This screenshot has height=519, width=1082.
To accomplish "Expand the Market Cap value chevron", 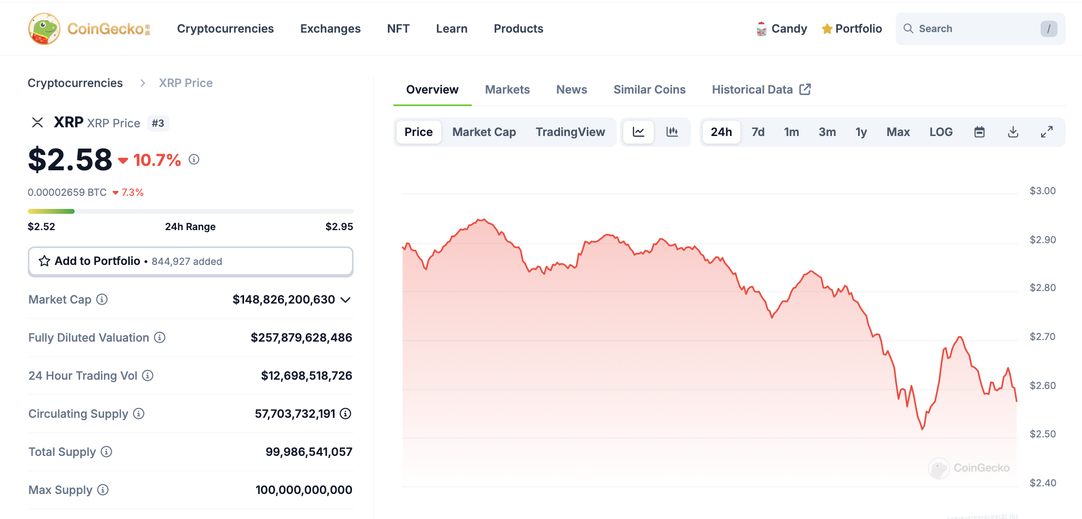I will click(345, 300).
